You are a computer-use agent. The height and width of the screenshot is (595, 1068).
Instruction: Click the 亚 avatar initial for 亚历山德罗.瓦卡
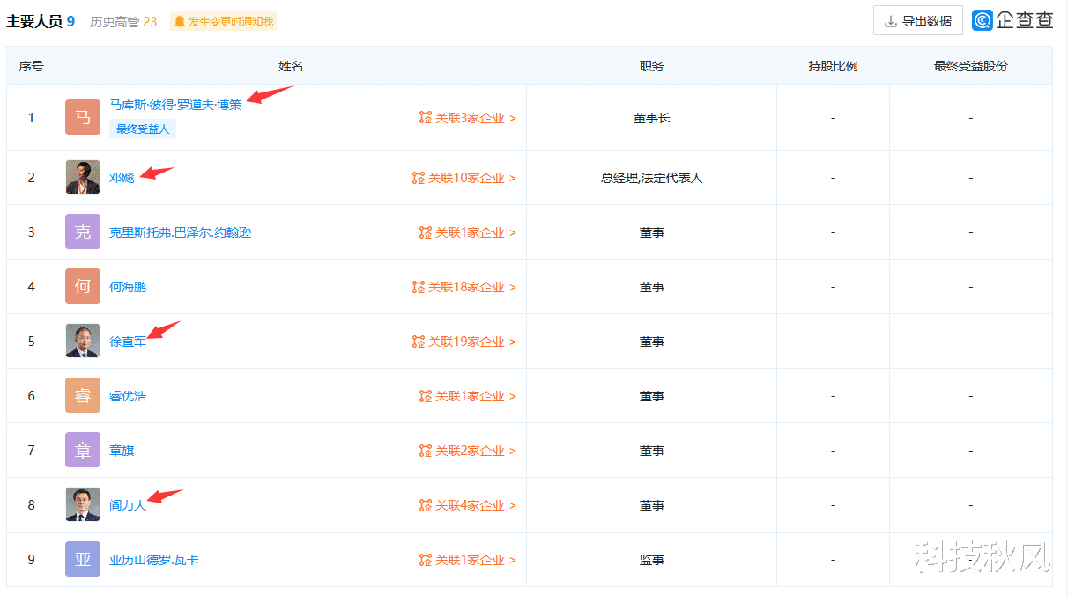pos(82,559)
